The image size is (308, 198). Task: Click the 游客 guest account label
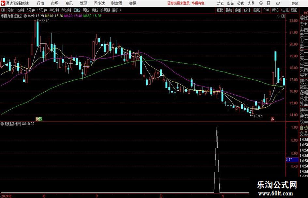pyautogui.click(x=294, y=3)
